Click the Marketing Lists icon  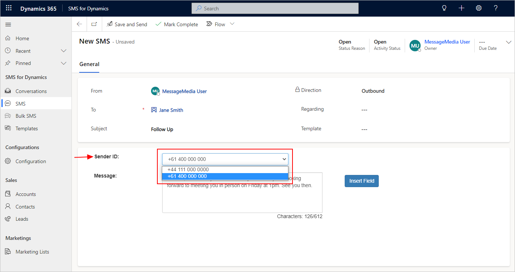(x=8, y=252)
